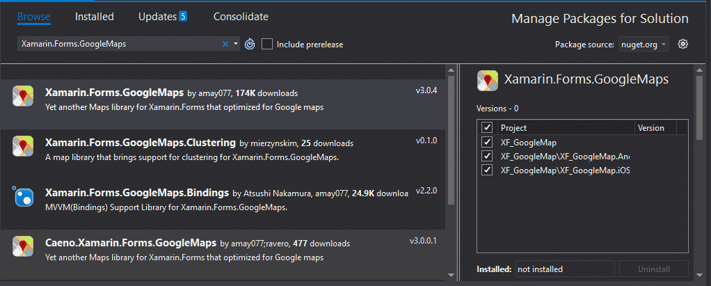711x286 pixels.
Task: Click the GoogleMaps.Bindings package icon
Action: point(23,196)
